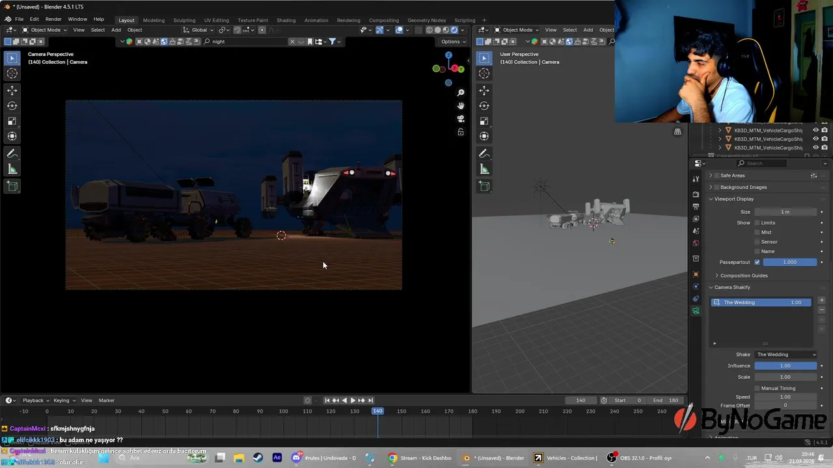Select the Measure tool in left viewport
The height and width of the screenshot is (468, 833).
[12, 170]
